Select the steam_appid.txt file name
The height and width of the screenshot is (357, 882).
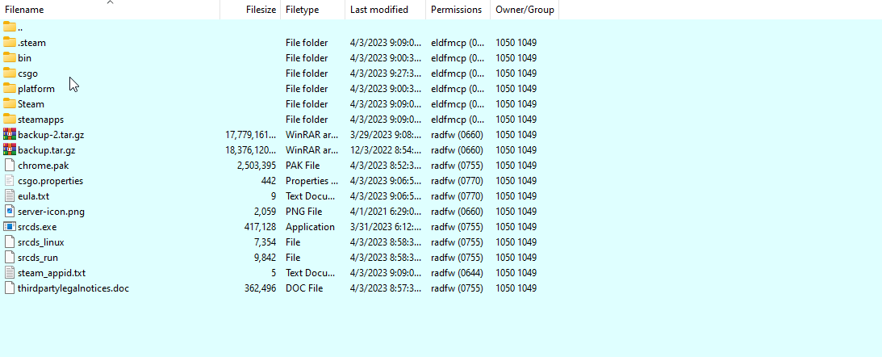pos(51,273)
